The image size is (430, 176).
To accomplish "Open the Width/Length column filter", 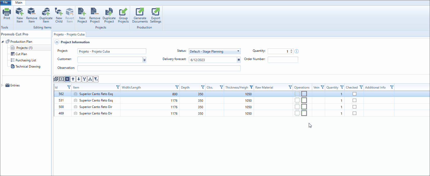I will click(x=177, y=87).
